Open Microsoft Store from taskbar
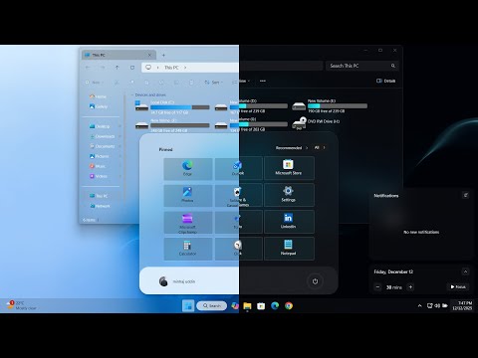The image size is (478, 358). click(261, 305)
